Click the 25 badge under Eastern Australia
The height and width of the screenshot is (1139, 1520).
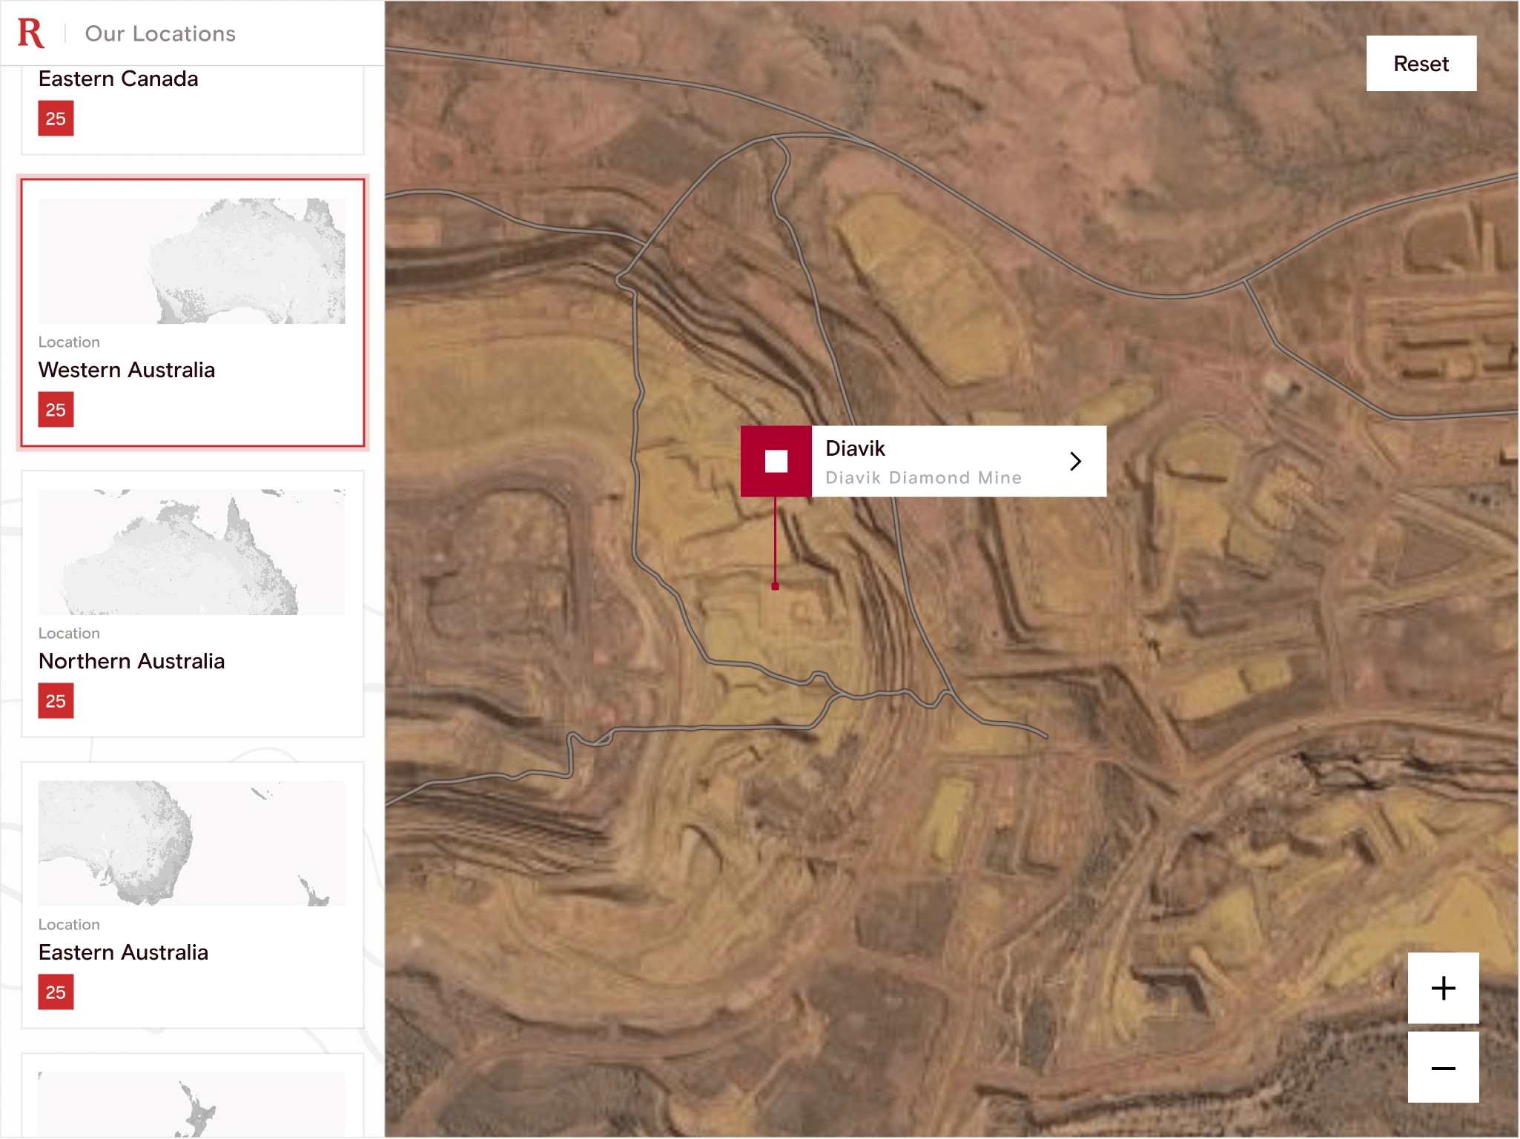[56, 992]
